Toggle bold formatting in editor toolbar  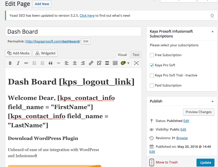tap(10, 63)
